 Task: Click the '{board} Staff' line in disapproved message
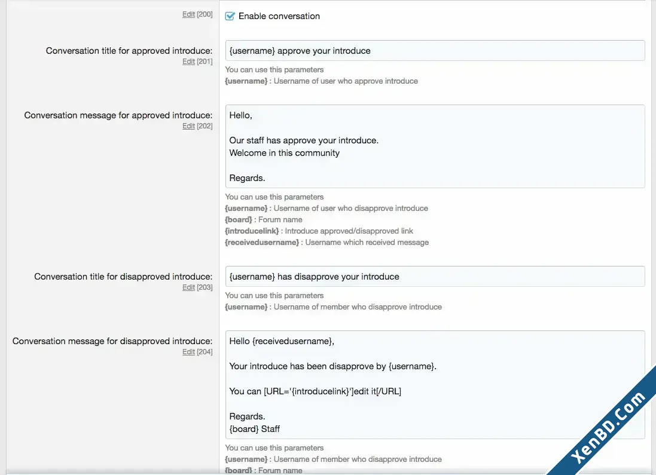pyautogui.click(x=254, y=429)
